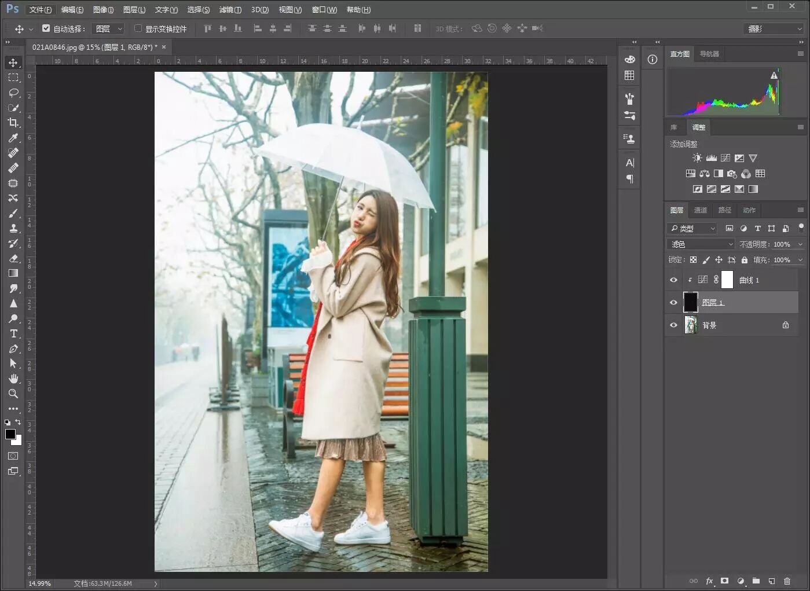This screenshot has height=591, width=810.
Task: Click the foreground color swatch
Action: (10, 434)
